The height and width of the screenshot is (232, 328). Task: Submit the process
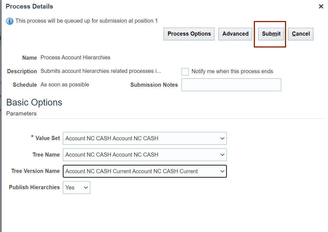[271, 34]
